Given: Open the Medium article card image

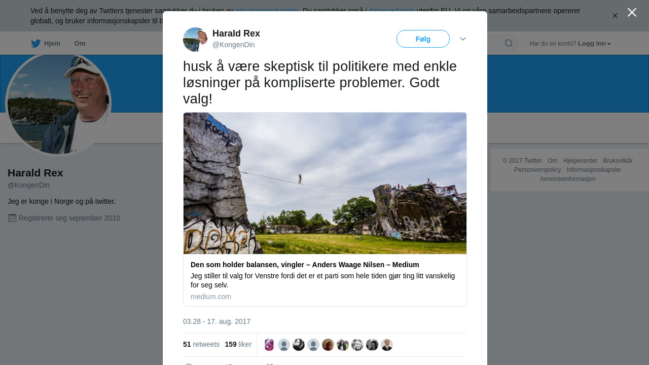Looking at the screenshot, I should click(x=325, y=183).
